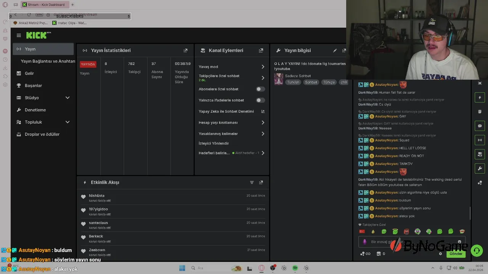Click follower santeclaus in the activity feed
488x274 pixels.
(x=98, y=223)
